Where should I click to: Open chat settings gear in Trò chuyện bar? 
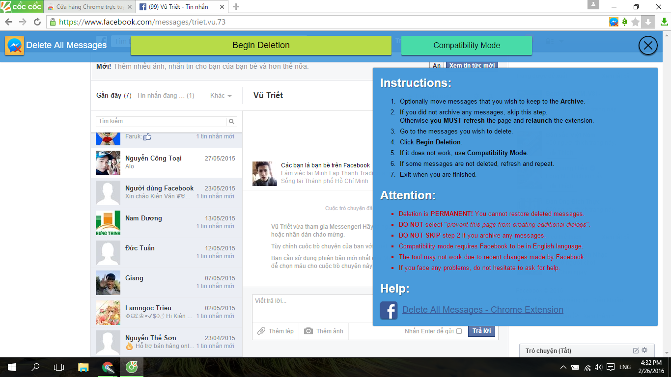(645, 350)
